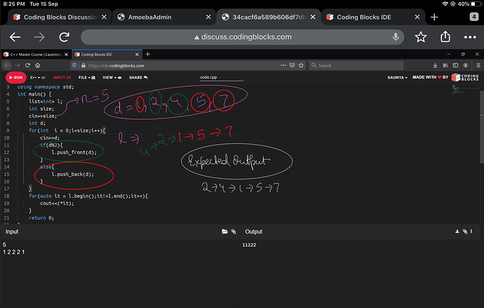
Task: Bookmark the page with the large star icon
Action: coord(420,37)
